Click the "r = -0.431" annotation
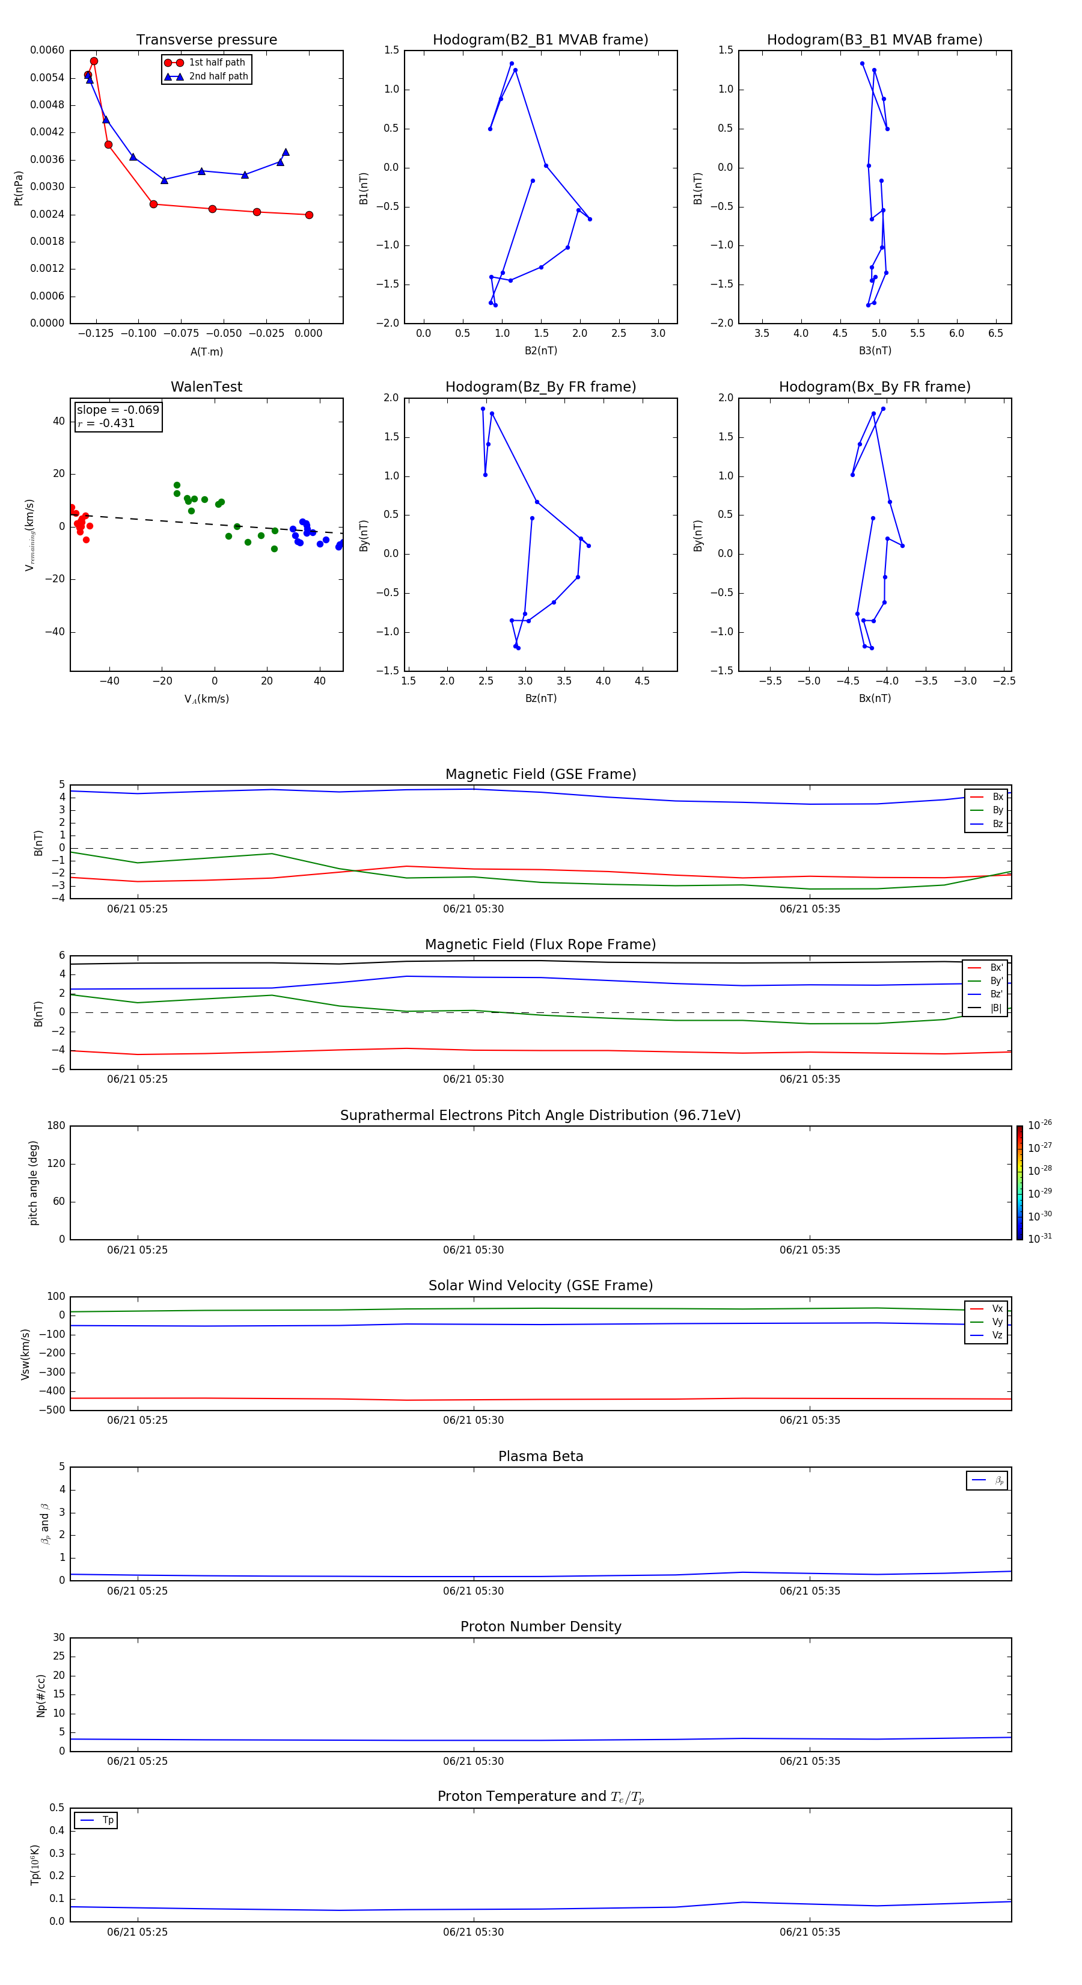The height and width of the screenshot is (1985, 1082). [106, 423]
